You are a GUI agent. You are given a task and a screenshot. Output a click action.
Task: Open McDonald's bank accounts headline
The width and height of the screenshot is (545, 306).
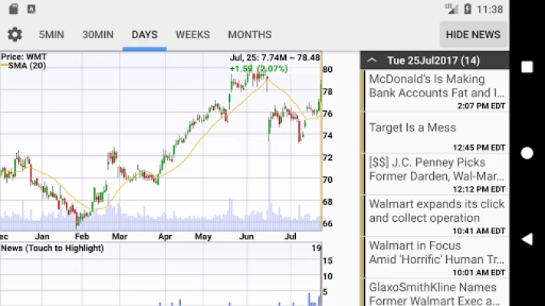pos(436,91)
